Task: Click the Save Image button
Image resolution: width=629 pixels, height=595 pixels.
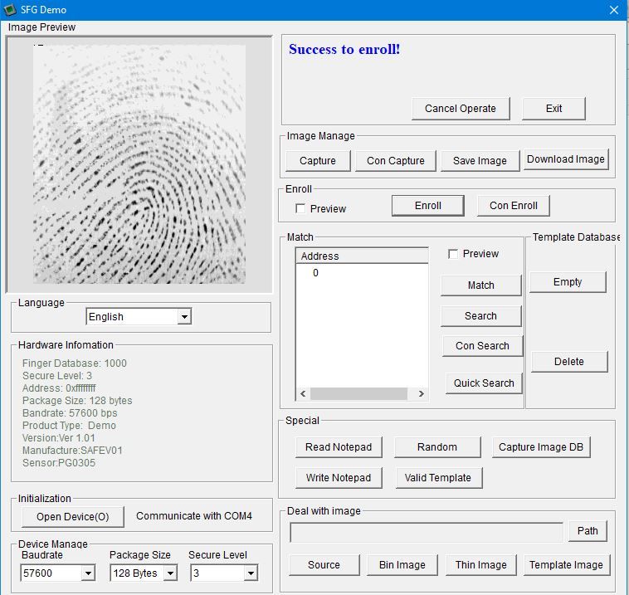Action: [x=480, y=161]
